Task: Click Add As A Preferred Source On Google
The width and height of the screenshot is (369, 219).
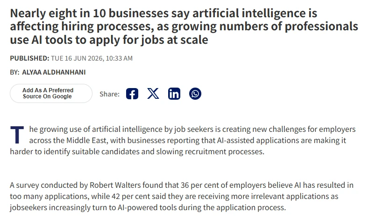Action: (x=51, y=93)
